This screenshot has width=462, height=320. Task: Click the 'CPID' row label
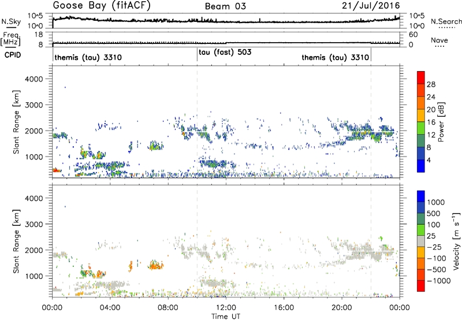point(13,55)
